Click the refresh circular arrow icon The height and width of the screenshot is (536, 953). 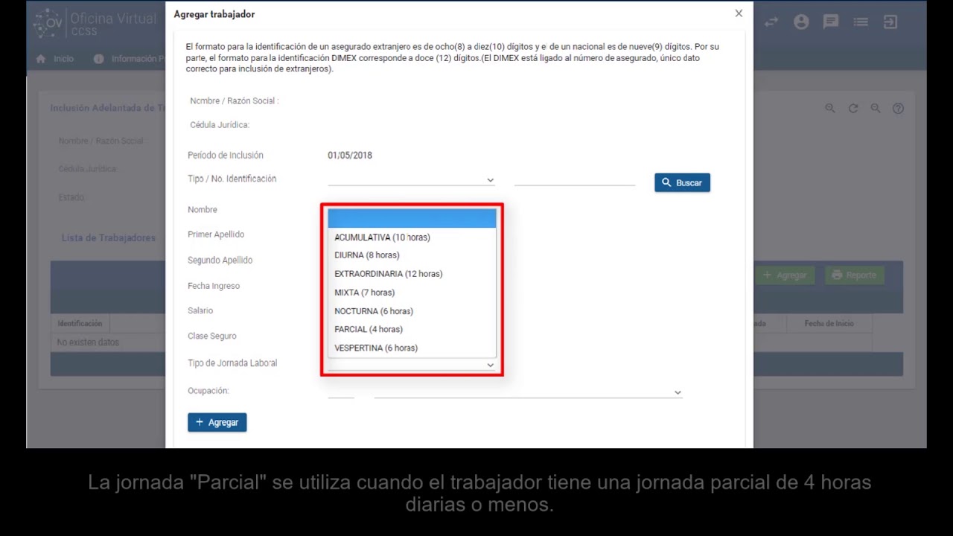click(x=853, y=108)
